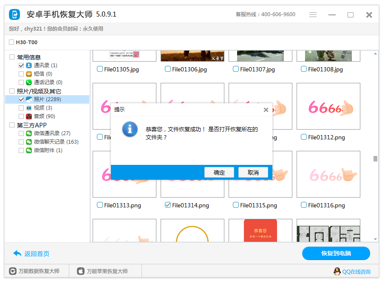
Task: Click the SMS icon beside 短信
Action: tap(29, 74)
